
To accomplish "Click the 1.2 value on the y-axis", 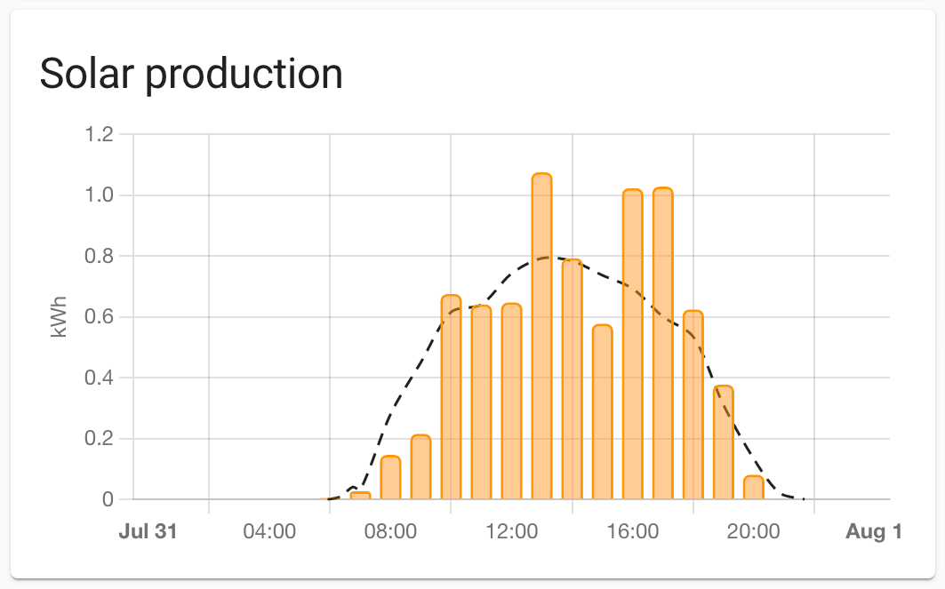I will pos(99,135).
